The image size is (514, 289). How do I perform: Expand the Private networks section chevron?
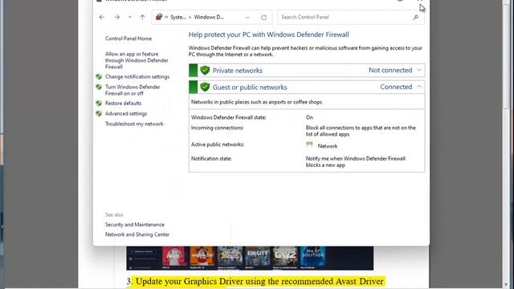[419, 70]
